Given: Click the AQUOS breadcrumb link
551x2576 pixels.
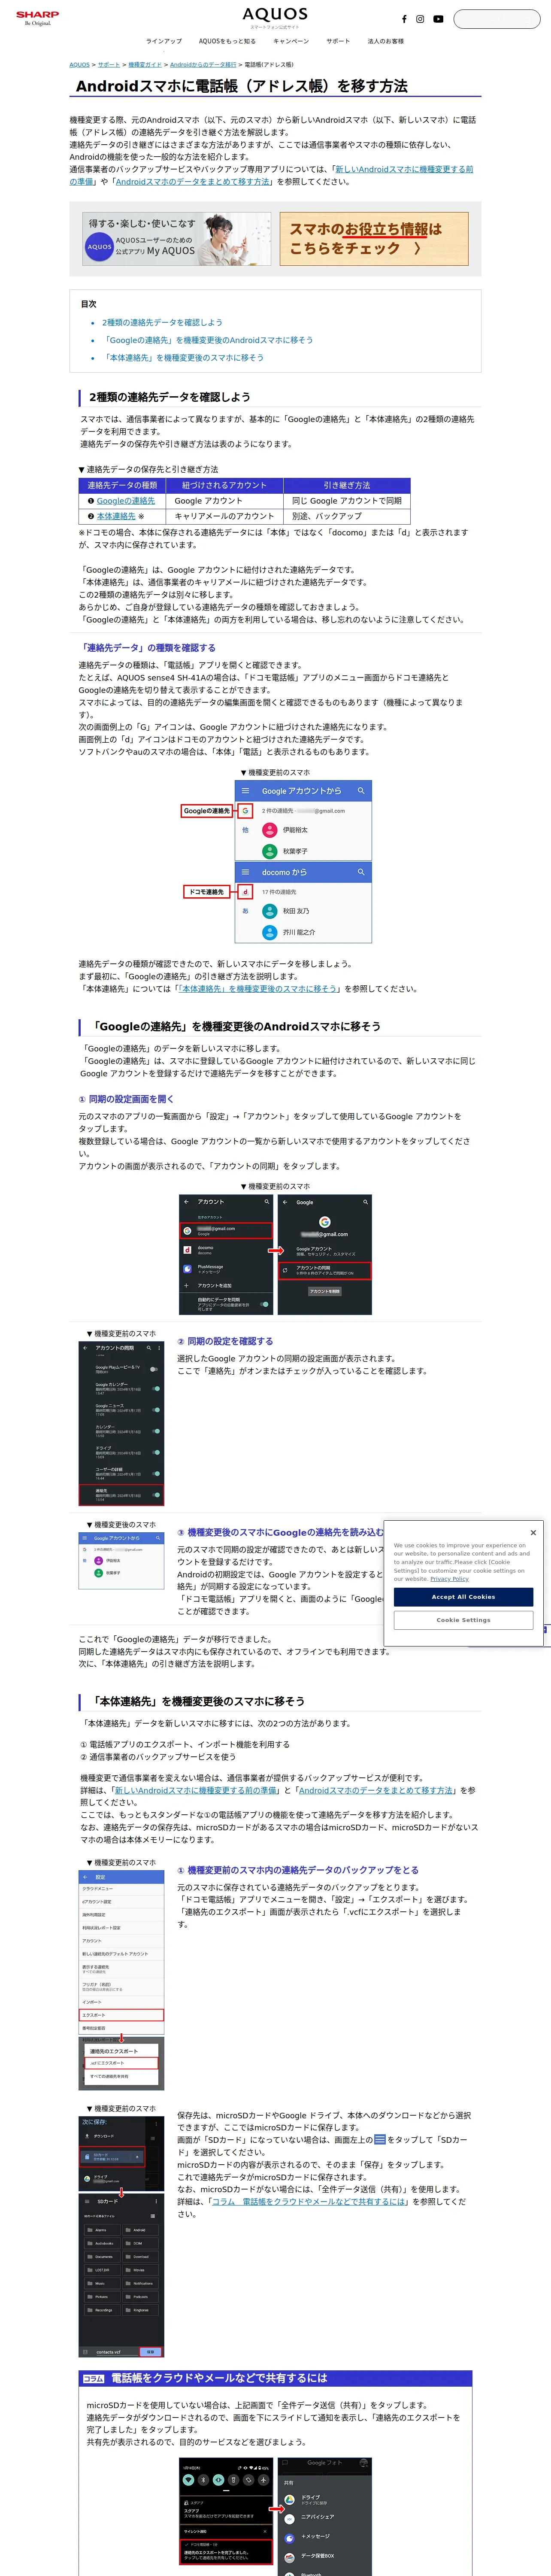Looking at the screenshot, I should coord(79,64).
